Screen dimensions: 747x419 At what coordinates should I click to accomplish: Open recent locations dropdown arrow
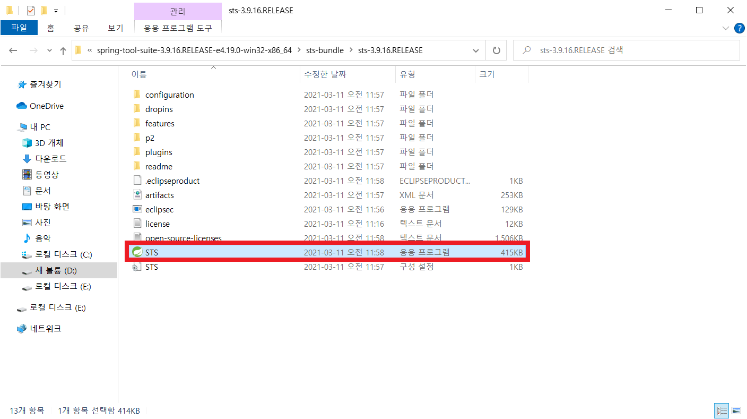[x=50, y=50]
